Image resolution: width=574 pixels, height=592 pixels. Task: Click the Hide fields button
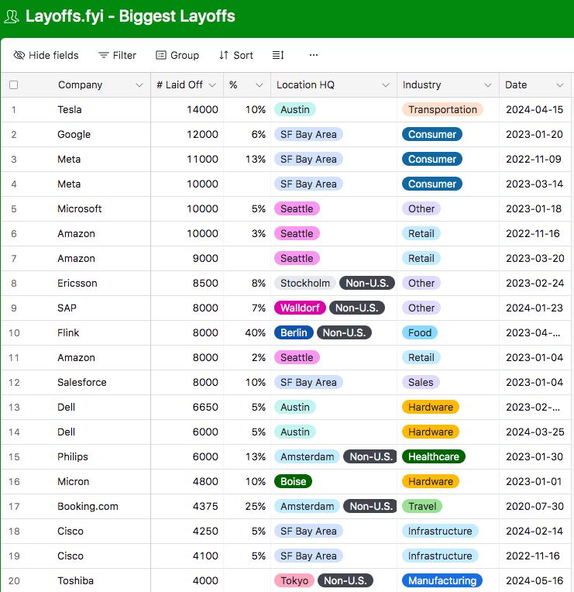pyautogui.click(x=46, y=55)
